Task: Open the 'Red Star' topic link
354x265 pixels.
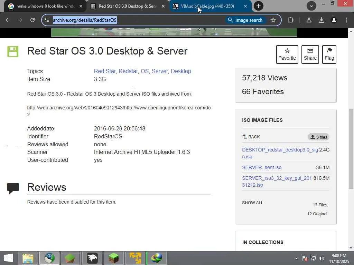Action: coord(105,71)
